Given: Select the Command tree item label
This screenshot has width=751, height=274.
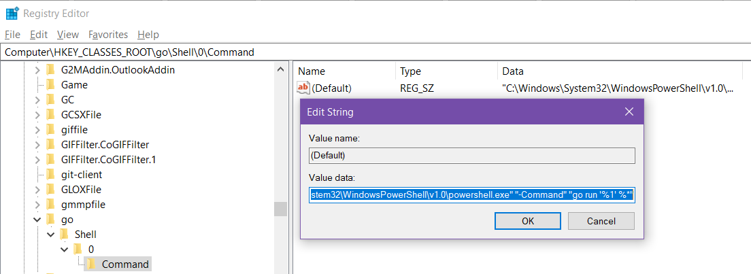Looking at the screenshot, I should (125, 264).
